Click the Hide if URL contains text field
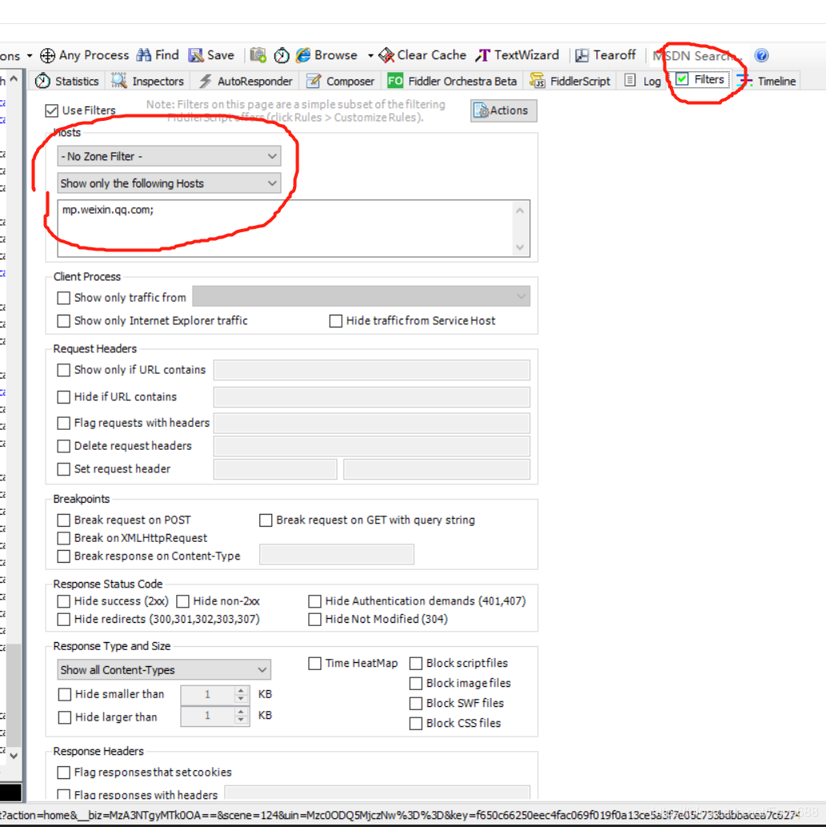 (x=371, y=396)
